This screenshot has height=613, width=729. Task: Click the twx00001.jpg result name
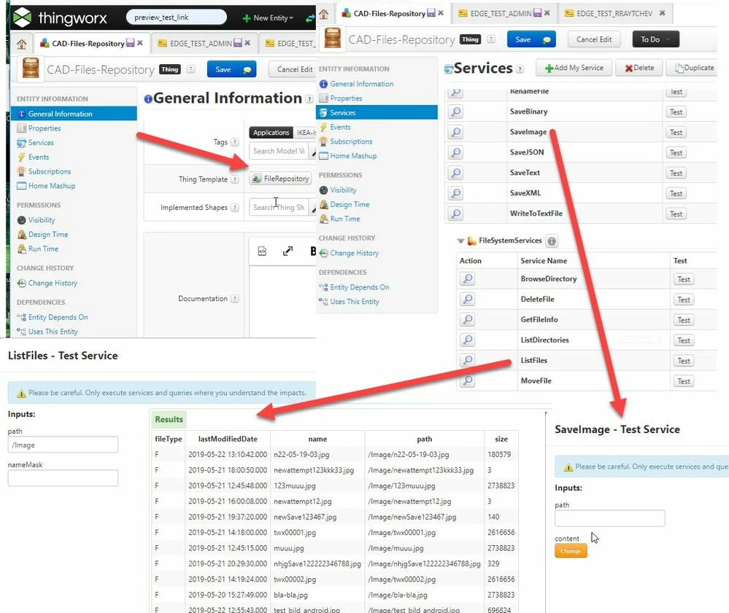coord(295,533)
